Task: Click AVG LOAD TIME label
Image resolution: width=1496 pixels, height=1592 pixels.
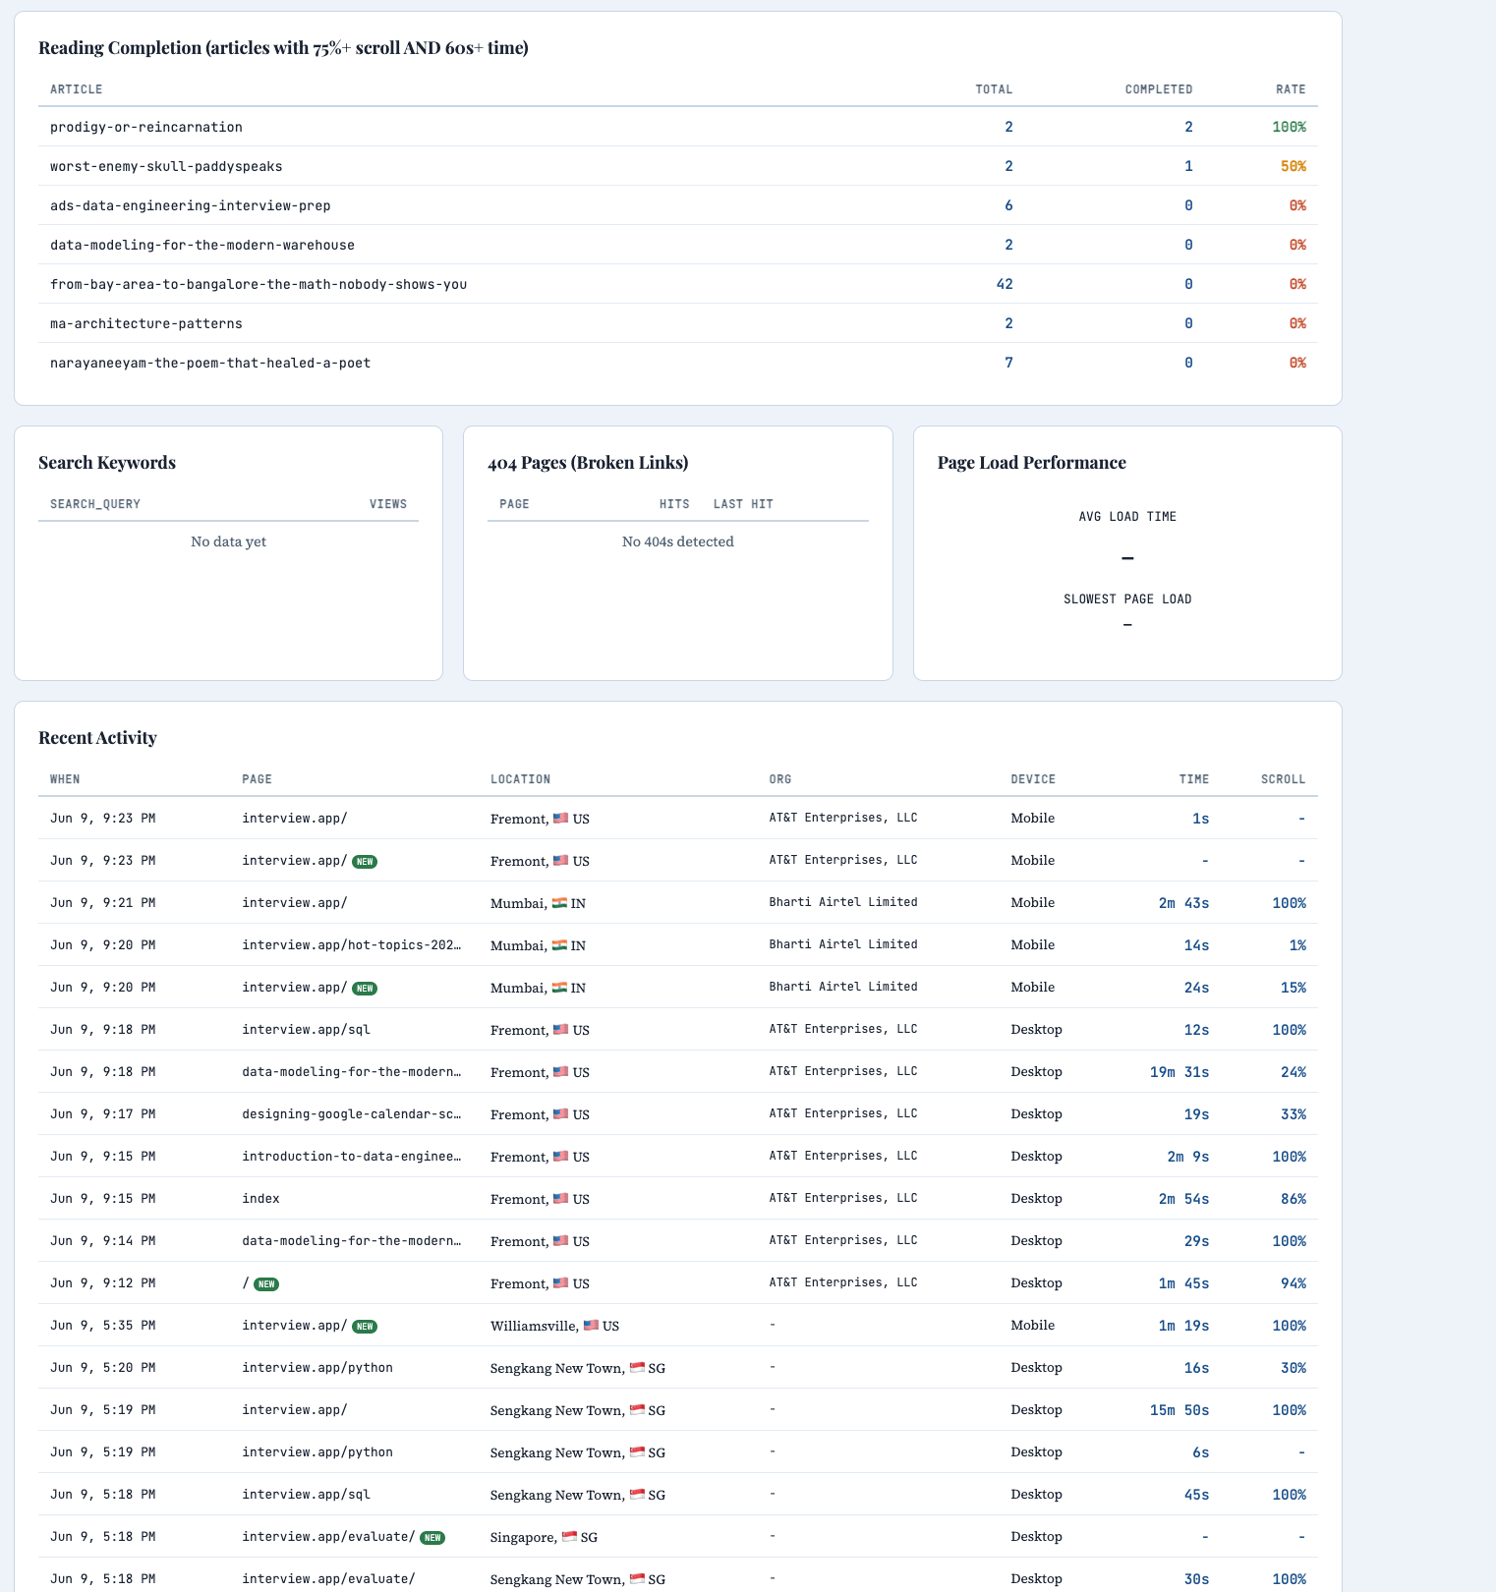Action: [x=1127, y=517]
